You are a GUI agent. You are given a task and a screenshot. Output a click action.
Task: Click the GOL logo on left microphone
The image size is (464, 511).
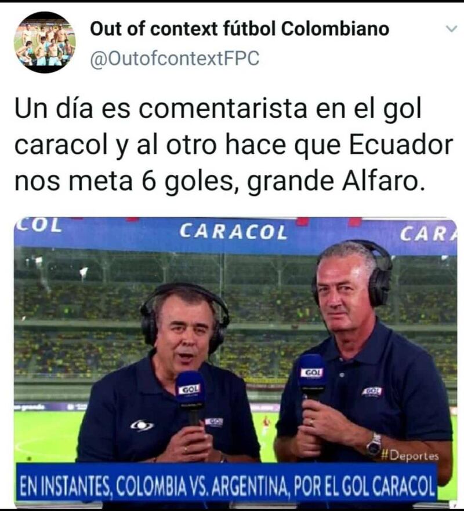pos(190,389)
